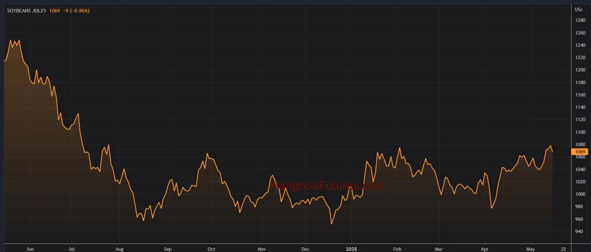Screen dimensions: 591x252
Task: Click the Dec label on time axis
Action: pos(305,249)
